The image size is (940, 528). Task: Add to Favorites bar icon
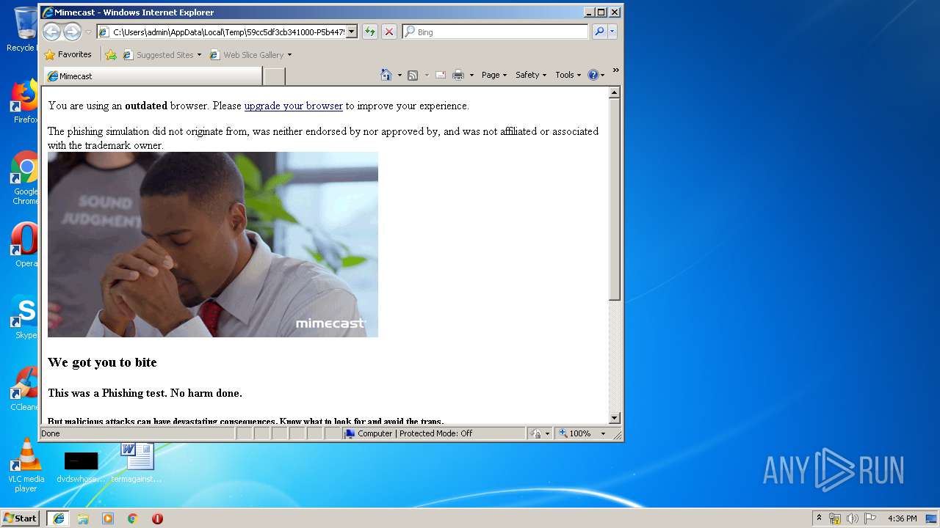111,54
